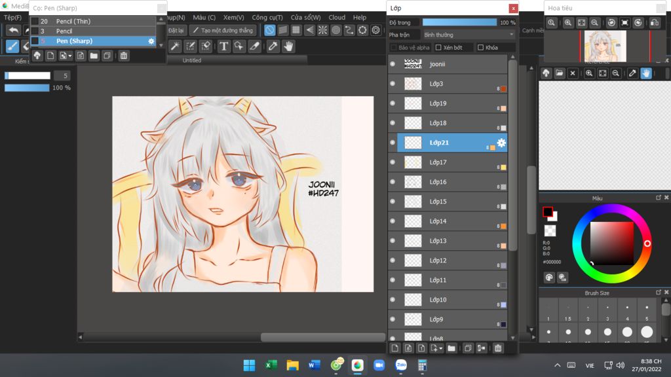The height and width of the screenshot is (377, 671).
Task: Pick the Eyedropper tool in the main toolbar
Action: click(273, 46)
